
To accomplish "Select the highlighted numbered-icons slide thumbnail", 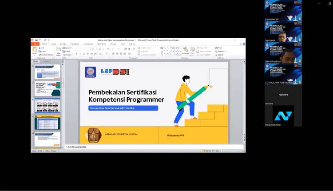I will (48, 106).
